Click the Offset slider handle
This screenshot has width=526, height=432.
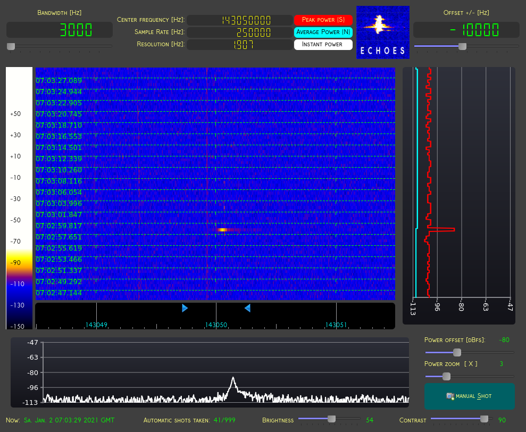pos(462,46)
